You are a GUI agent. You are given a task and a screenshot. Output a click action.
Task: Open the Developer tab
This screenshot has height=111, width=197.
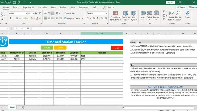[x=84, y=7]
